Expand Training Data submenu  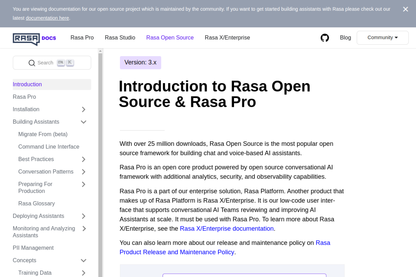coord(84,273)
